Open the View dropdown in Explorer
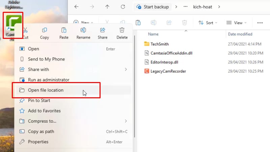Screen dimensions: 270x152 point(237,23)
